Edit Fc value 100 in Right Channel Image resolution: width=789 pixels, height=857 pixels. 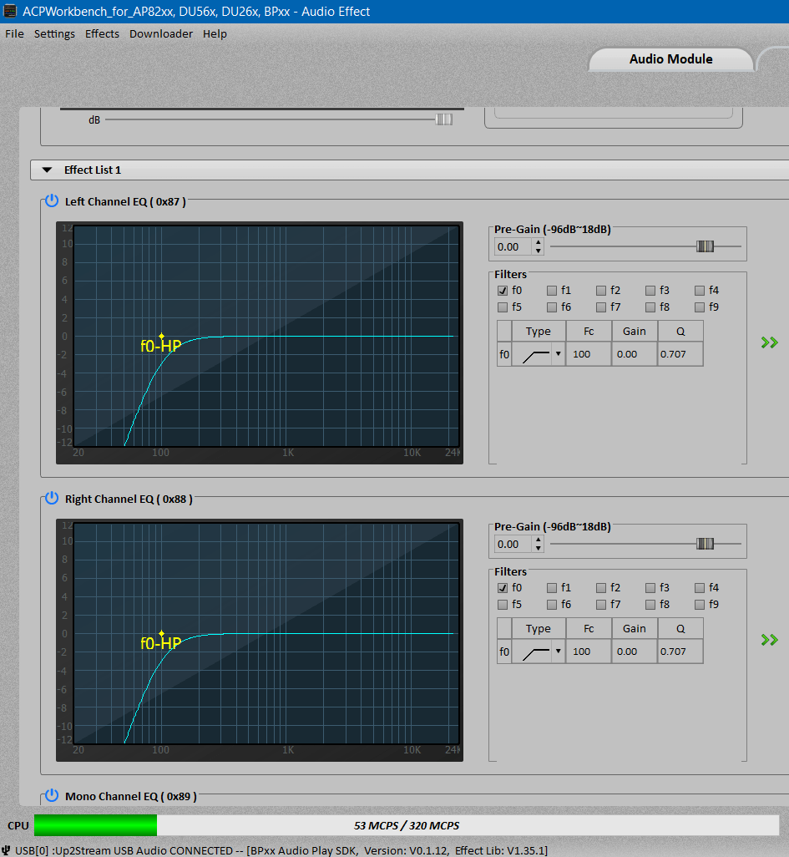[589, 652]
